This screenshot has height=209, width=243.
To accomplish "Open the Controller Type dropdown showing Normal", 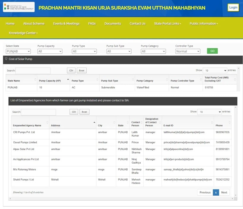I will (188, 51).
